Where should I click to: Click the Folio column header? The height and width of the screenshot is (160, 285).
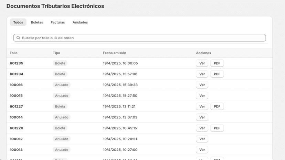tap(13, 53)
